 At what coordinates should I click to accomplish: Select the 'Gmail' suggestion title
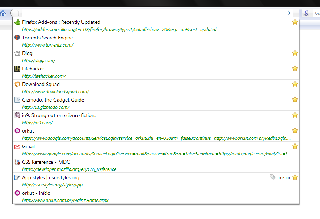pyautogui.click(x=28, y=146)
